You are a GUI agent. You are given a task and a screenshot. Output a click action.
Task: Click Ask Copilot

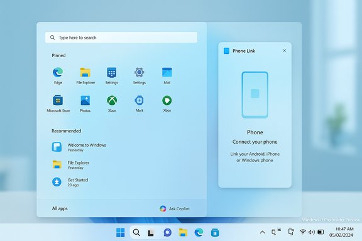tap(175, 209)
